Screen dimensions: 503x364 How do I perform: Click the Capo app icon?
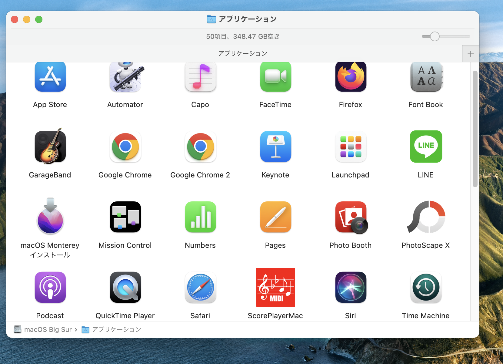pyautogui.click(x=200, y=77)
